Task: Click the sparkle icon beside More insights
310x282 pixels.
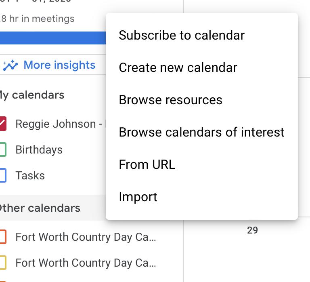Action: 10,65
